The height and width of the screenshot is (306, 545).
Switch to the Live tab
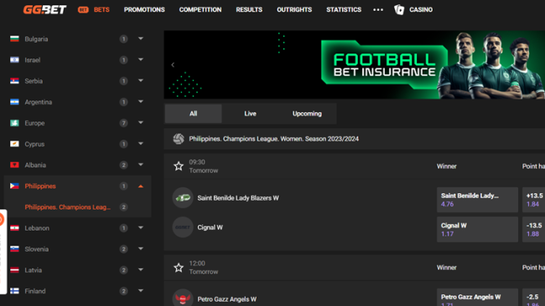250,114
